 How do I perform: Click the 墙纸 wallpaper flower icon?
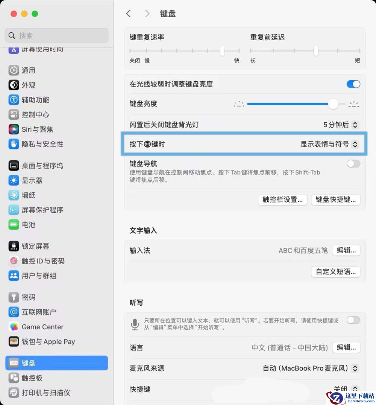click(x=14, y=195)
